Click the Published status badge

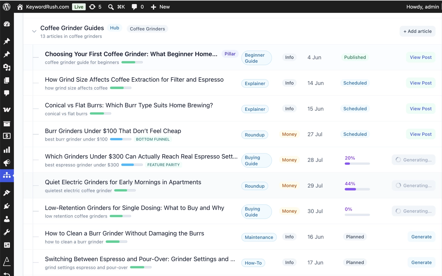point(355,57)
